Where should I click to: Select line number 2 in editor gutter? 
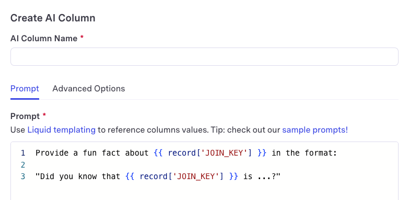pos(23,165)
